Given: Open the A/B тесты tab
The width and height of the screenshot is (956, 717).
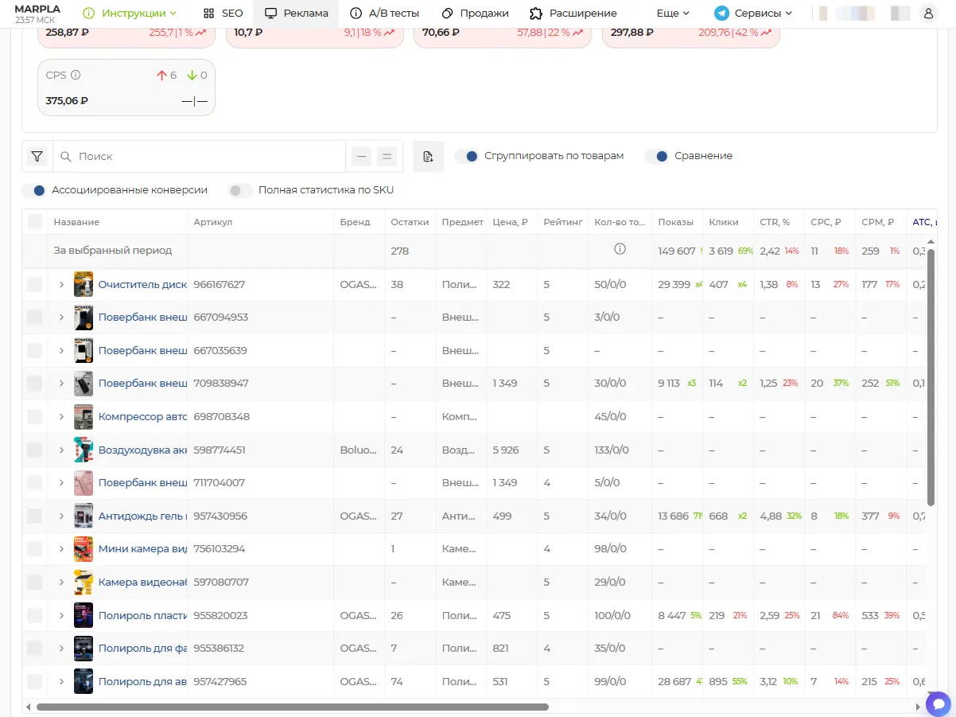Looking at the screenshot, I should [385, 14].
